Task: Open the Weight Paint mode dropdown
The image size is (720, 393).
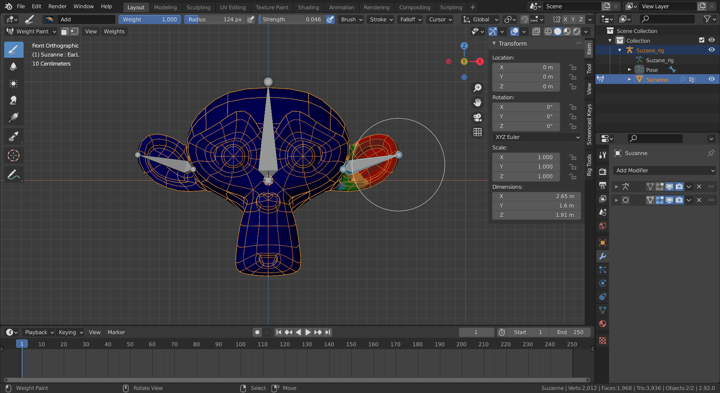Action: (x=31, y=31)
